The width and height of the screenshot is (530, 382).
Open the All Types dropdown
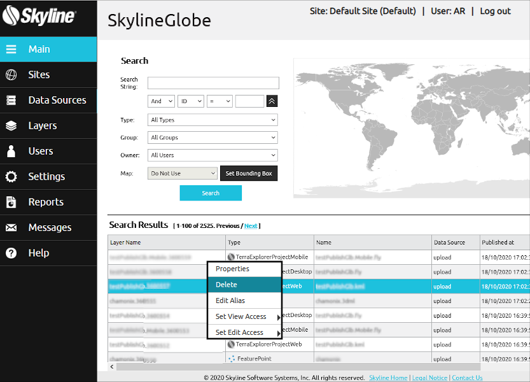click(213, 120)
